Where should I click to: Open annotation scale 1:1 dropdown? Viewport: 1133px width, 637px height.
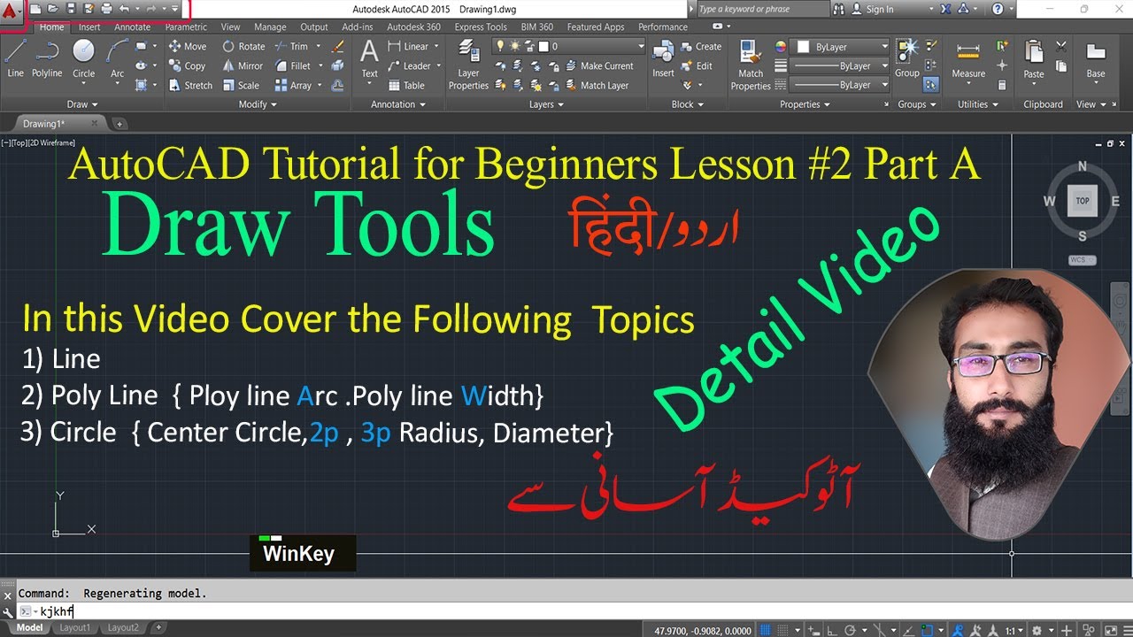(1014, 630)
